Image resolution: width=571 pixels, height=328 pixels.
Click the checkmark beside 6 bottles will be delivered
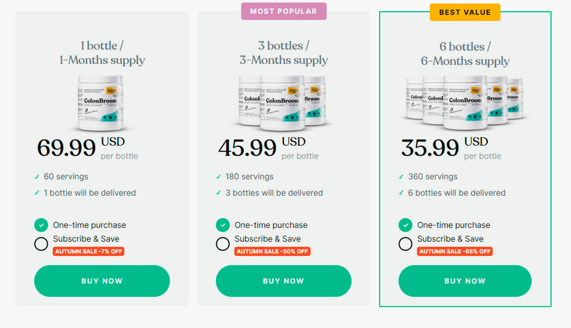tap(401, 193)
